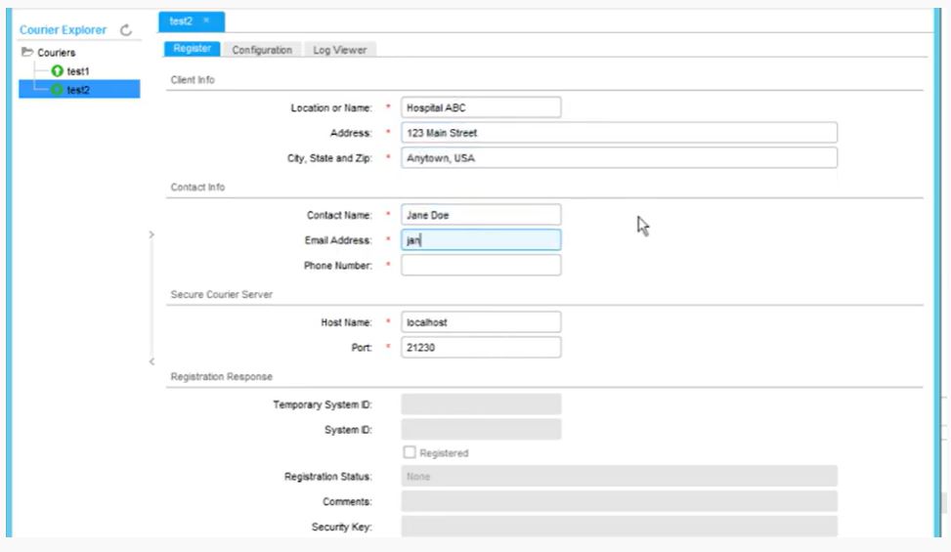
Task: Select the Couriers folder icon
Action: [26, 52]
